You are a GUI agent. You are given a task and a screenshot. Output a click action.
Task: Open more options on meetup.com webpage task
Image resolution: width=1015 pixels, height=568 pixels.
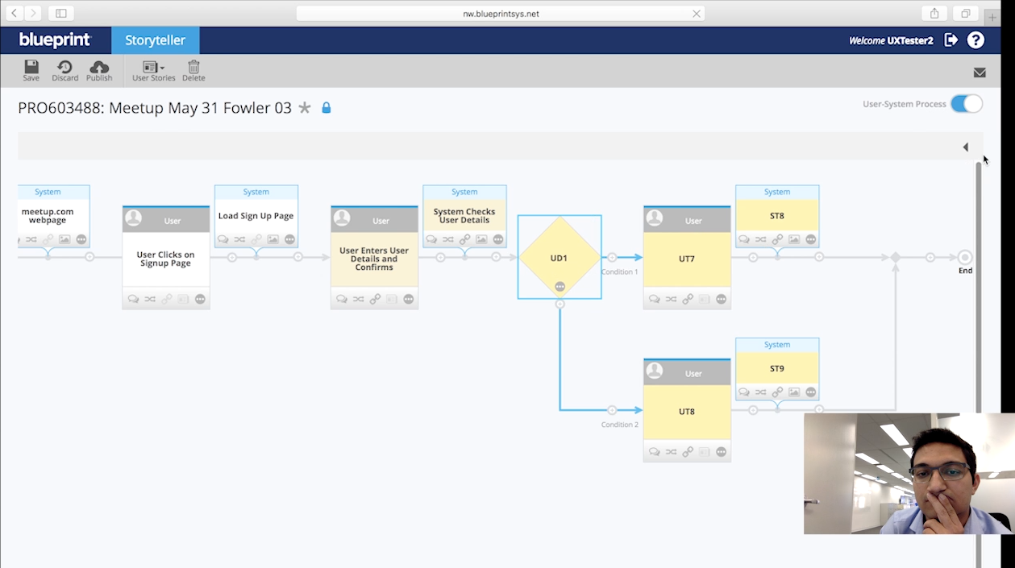[81, 239]
